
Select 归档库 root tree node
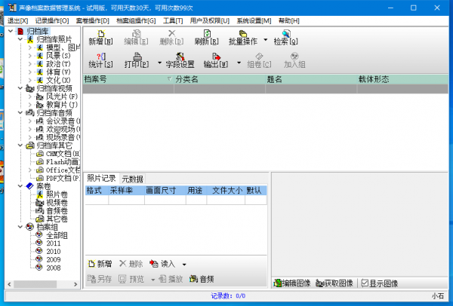pos(38,31)
